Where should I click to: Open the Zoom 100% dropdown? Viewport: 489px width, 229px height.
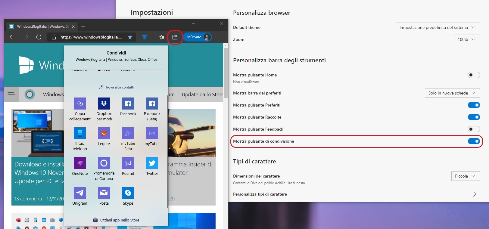(467, 39)
